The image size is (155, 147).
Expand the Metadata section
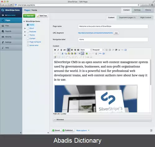click(102, 120)
